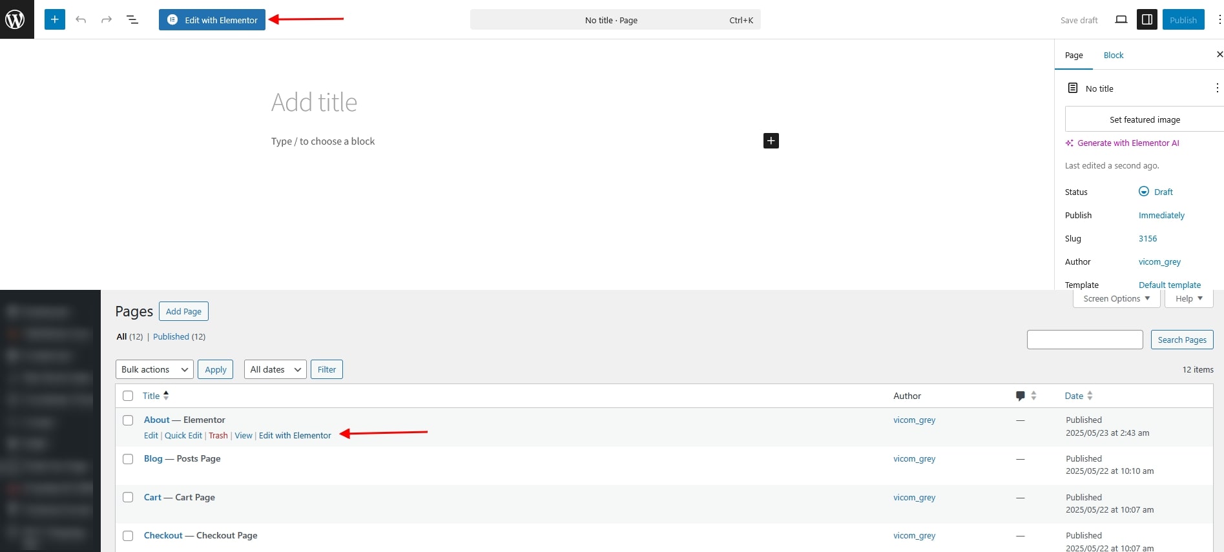Click the black add block button in editor
Screen dimensions: 1224x552
click(x=771, y=141)
